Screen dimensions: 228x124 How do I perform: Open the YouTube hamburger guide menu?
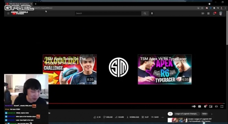pyautogui.click(x=8, y=13)
